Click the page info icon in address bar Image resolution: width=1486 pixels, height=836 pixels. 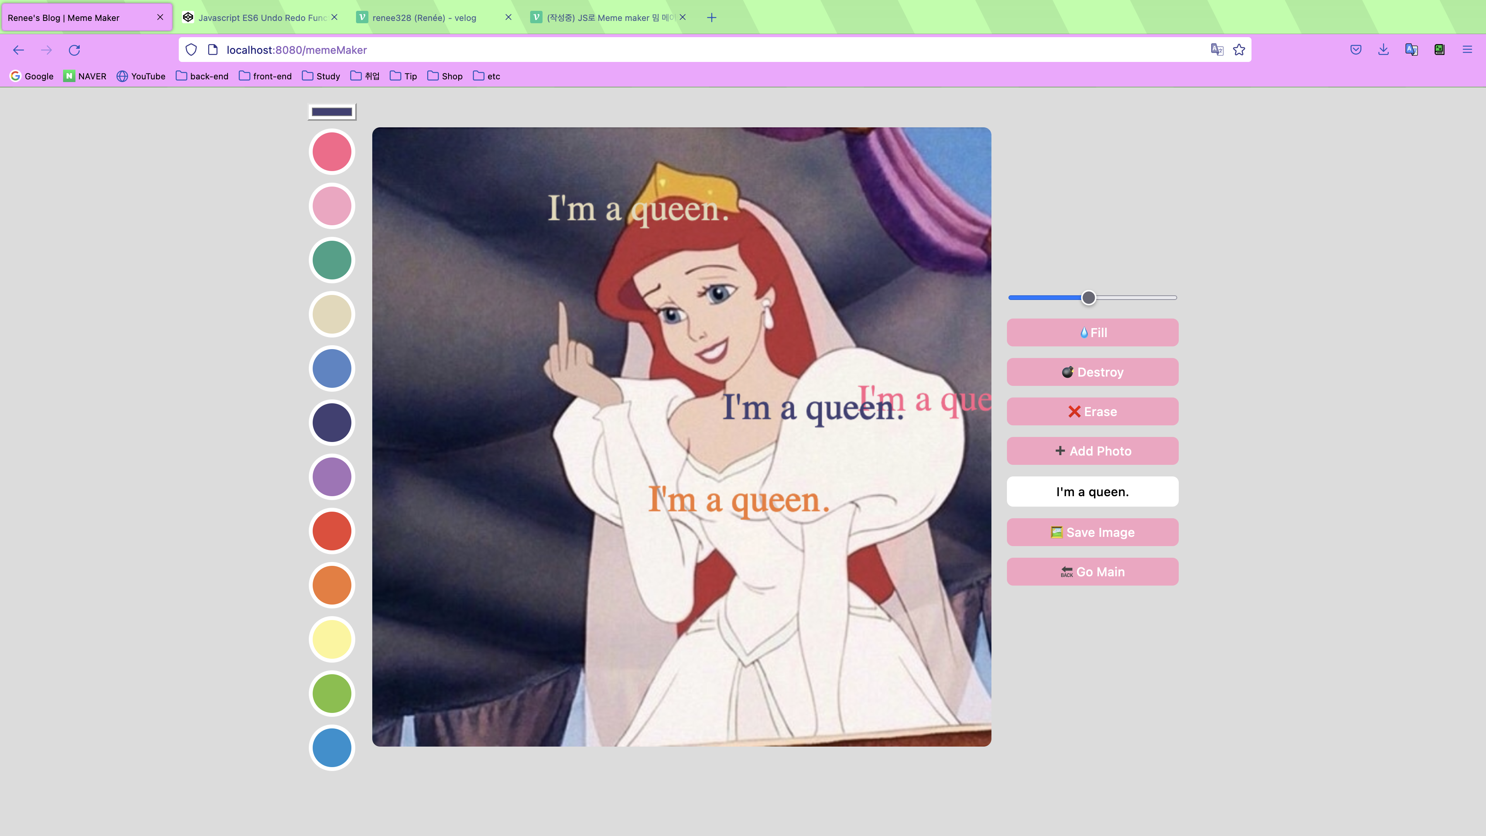pos(212,50)
